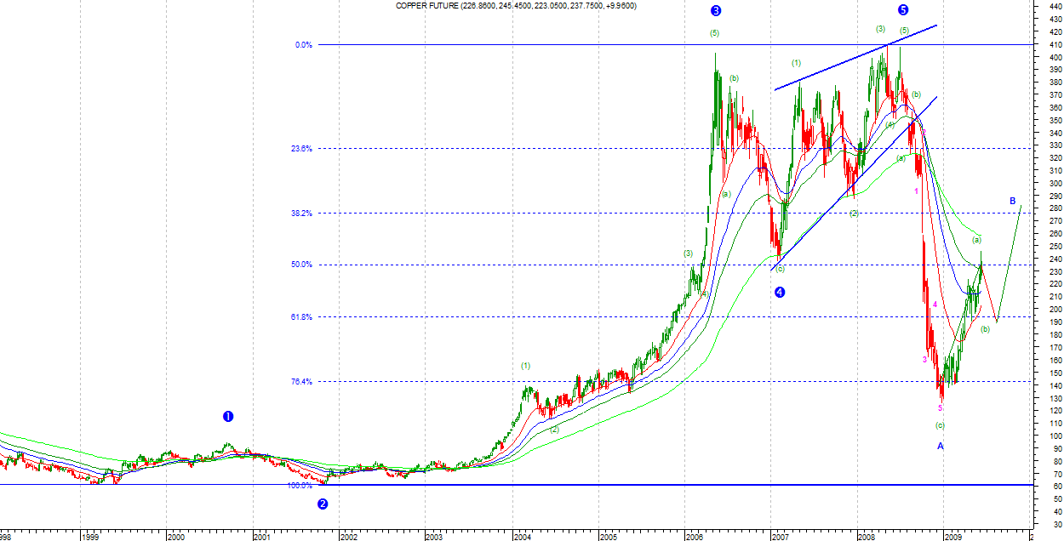
Task: Click the 2001 year label on time axis
Action: point(262,537)
